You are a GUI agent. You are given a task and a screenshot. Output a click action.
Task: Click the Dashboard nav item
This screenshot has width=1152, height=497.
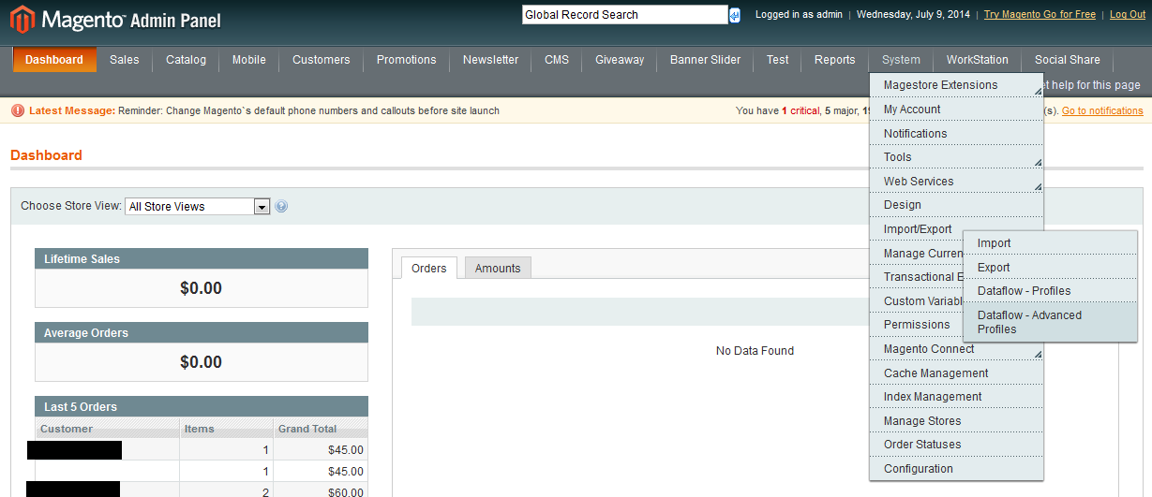point(54,60)
